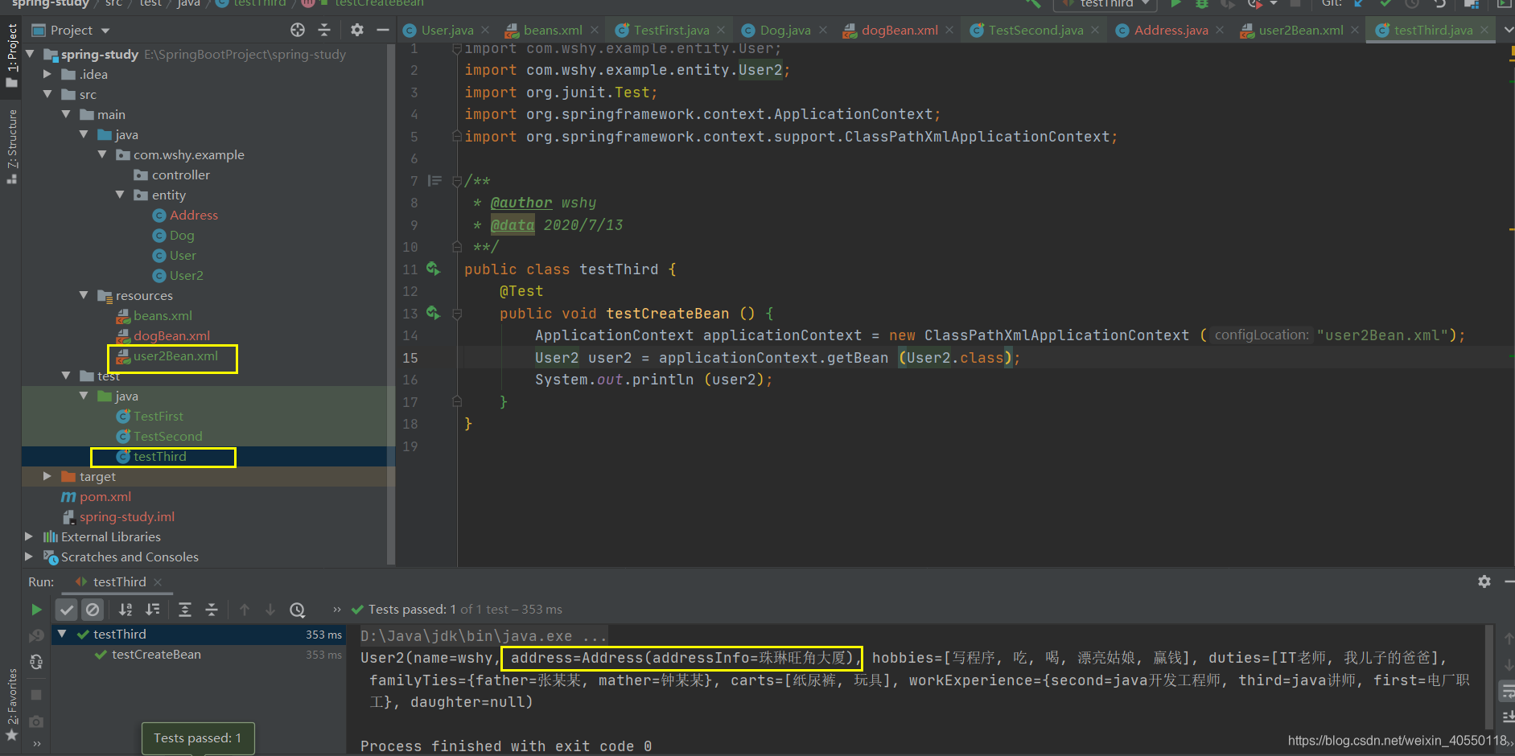Hide the Project tool window

click(x=383, y=30)
